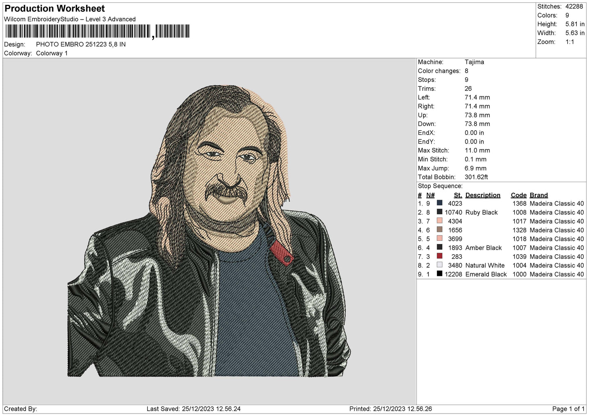Click the 'Code' column header
589x416 pixels.
518,195
